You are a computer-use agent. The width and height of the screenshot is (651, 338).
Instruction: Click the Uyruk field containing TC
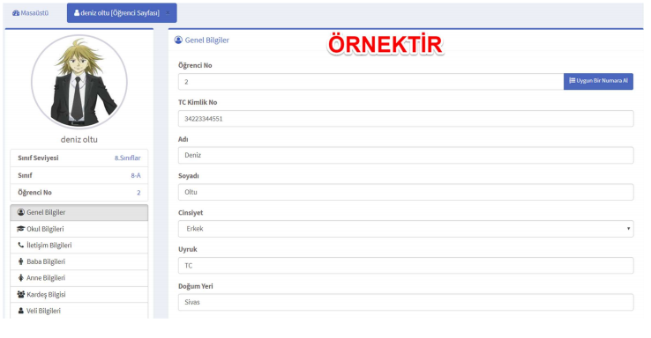406,266
